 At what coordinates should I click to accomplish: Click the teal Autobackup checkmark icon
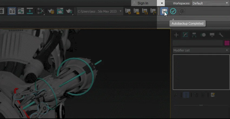(173, 11)
